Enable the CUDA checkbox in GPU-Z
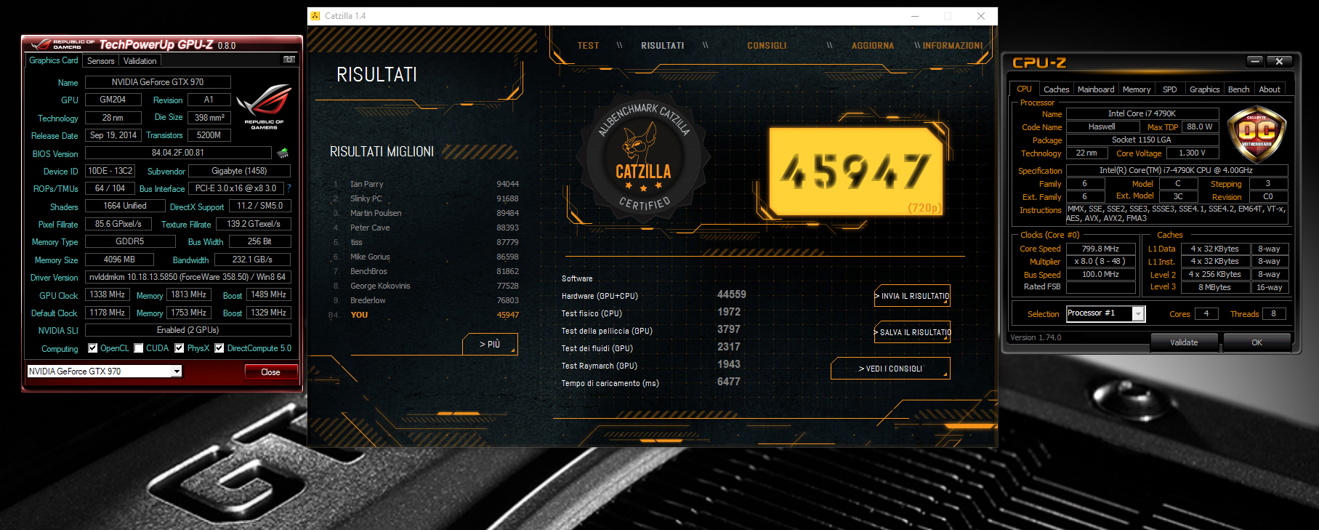Screen dimensions: 1319x530 click(x=138, y=348)
